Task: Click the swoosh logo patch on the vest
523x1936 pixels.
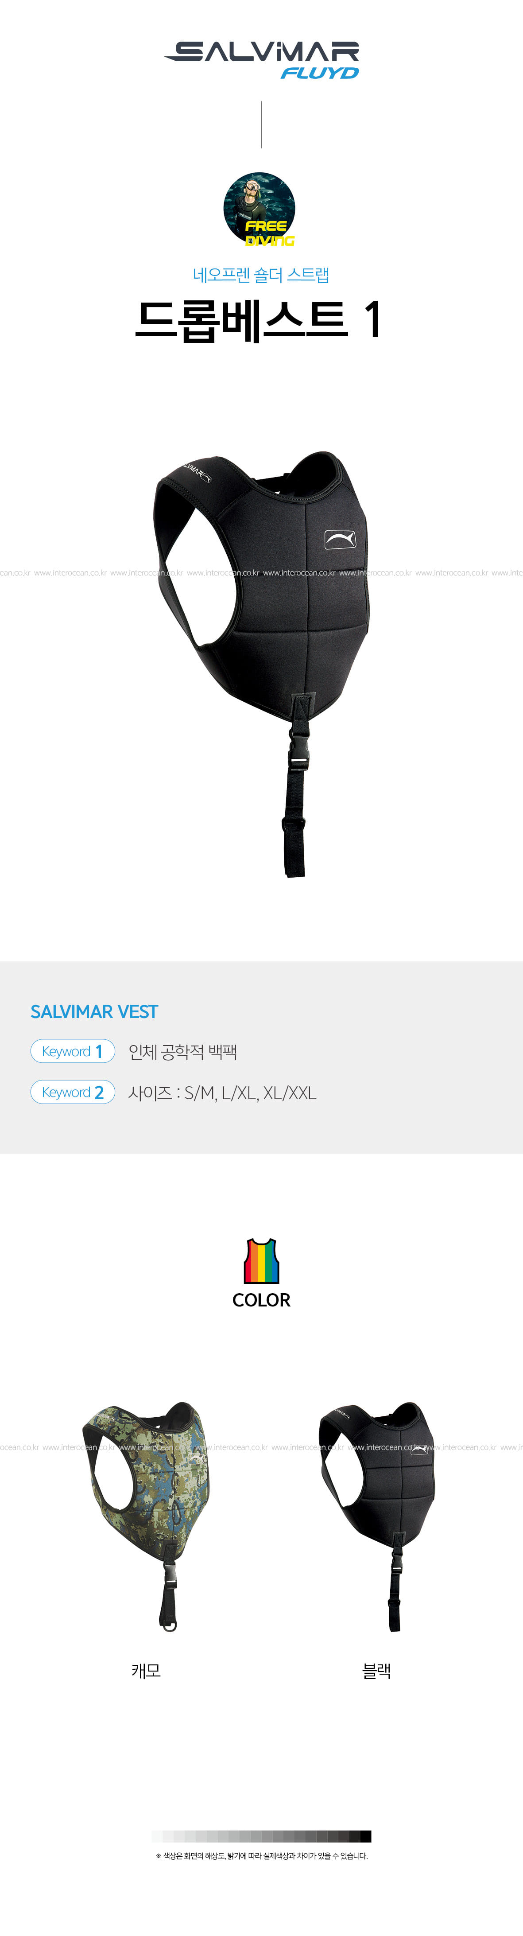Action: (341, 539)
